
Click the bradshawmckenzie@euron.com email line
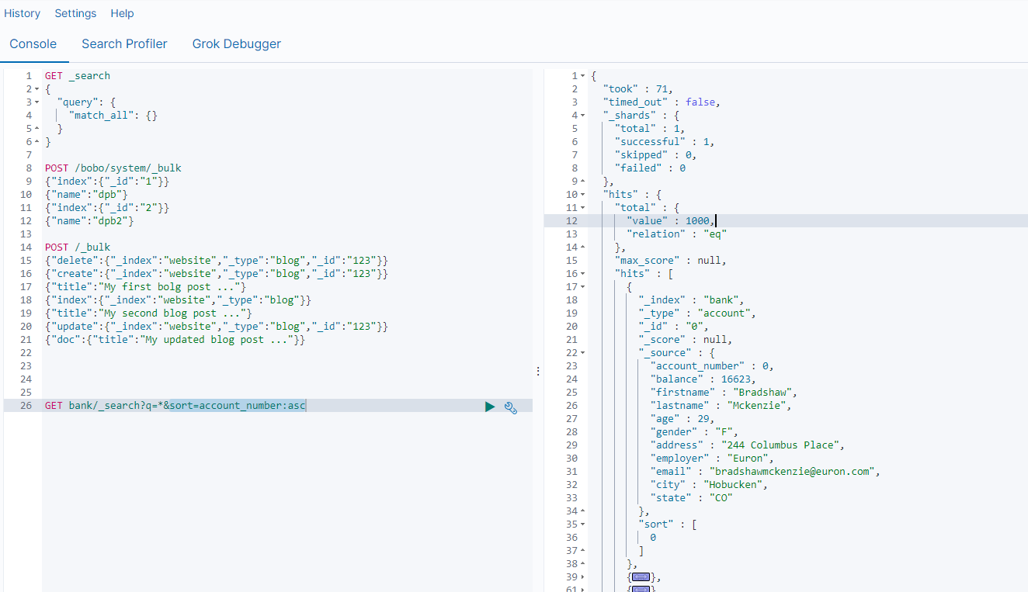[x=766, y=472]
